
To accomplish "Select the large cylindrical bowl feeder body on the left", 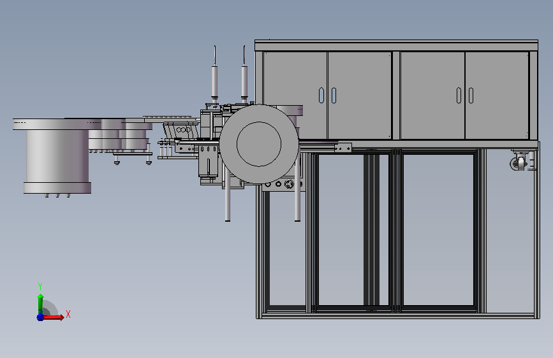I will pos(57,155).
